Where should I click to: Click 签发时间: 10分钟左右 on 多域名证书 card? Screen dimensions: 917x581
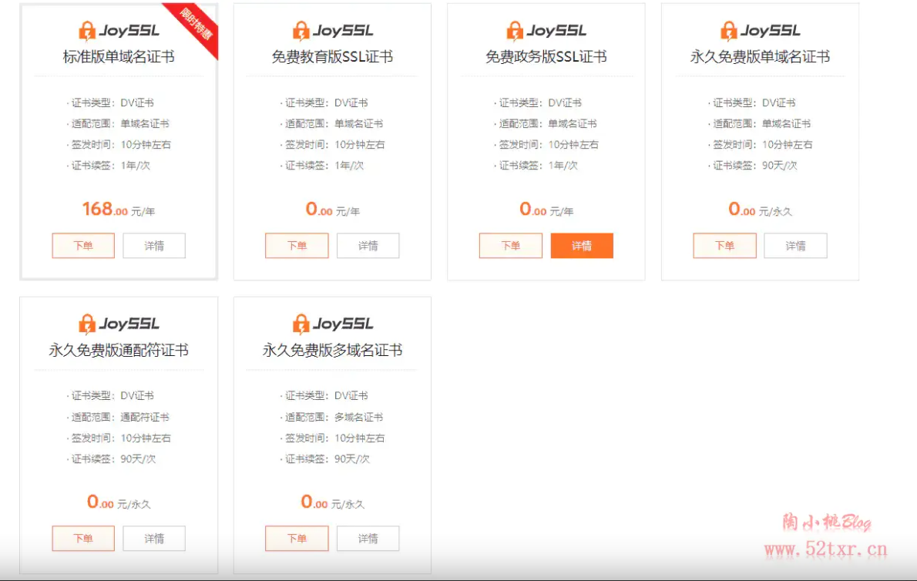pos(334,438)
